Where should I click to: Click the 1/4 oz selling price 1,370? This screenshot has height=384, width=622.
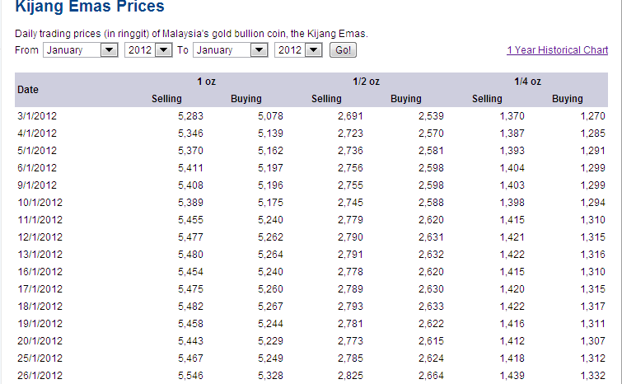(x=512, y=116)
